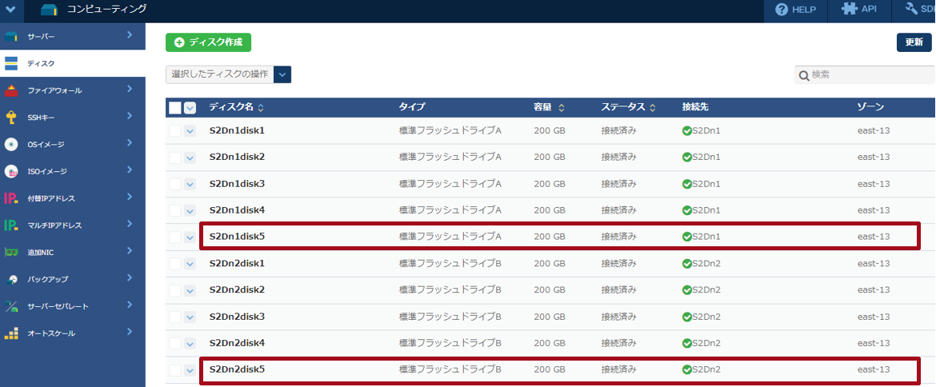This screenshot has height=387, width=936.
Task: Sort by 容量 column arrows
Action: (x=562, y=108)
